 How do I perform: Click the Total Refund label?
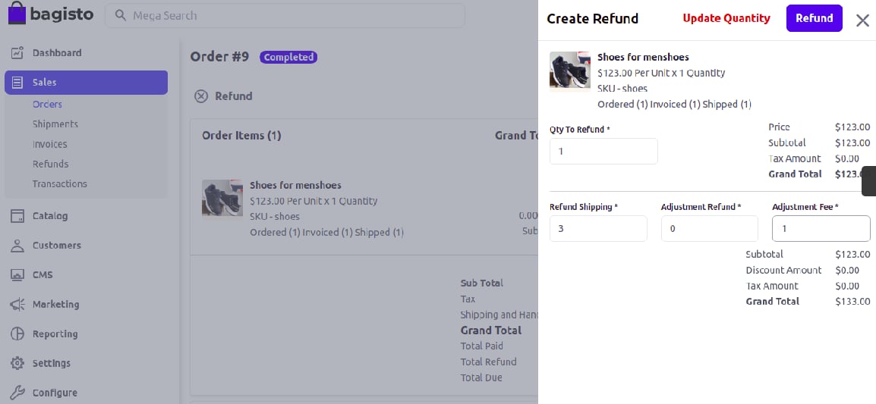click(x=488, y=362)
